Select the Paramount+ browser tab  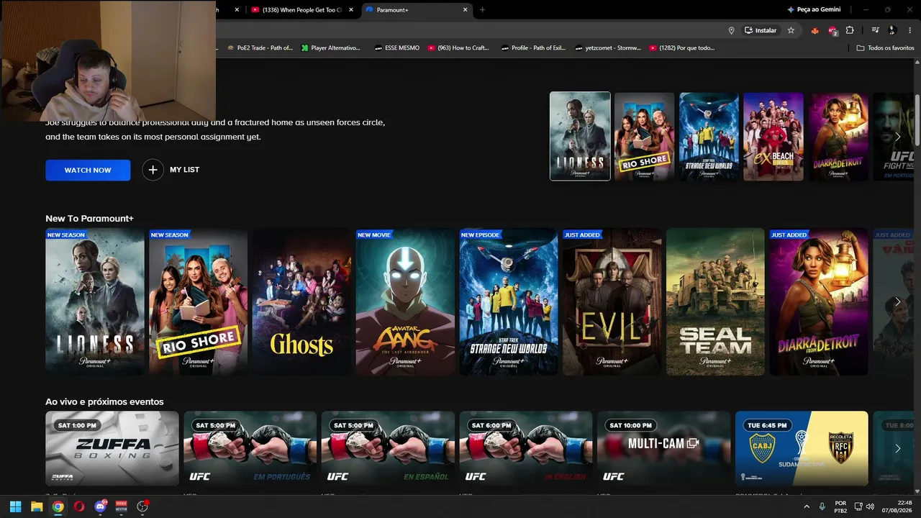tap(416, 10)
